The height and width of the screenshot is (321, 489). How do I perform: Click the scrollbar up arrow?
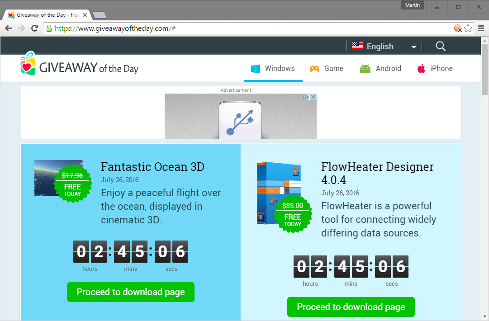point(484,41)
